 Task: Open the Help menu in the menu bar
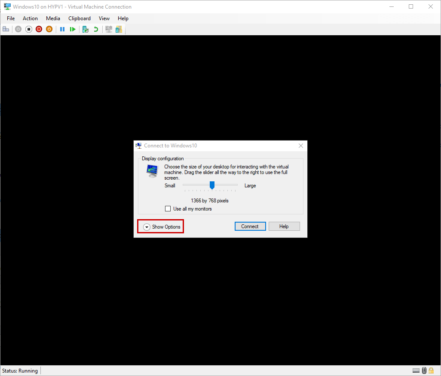pos(123,18)
